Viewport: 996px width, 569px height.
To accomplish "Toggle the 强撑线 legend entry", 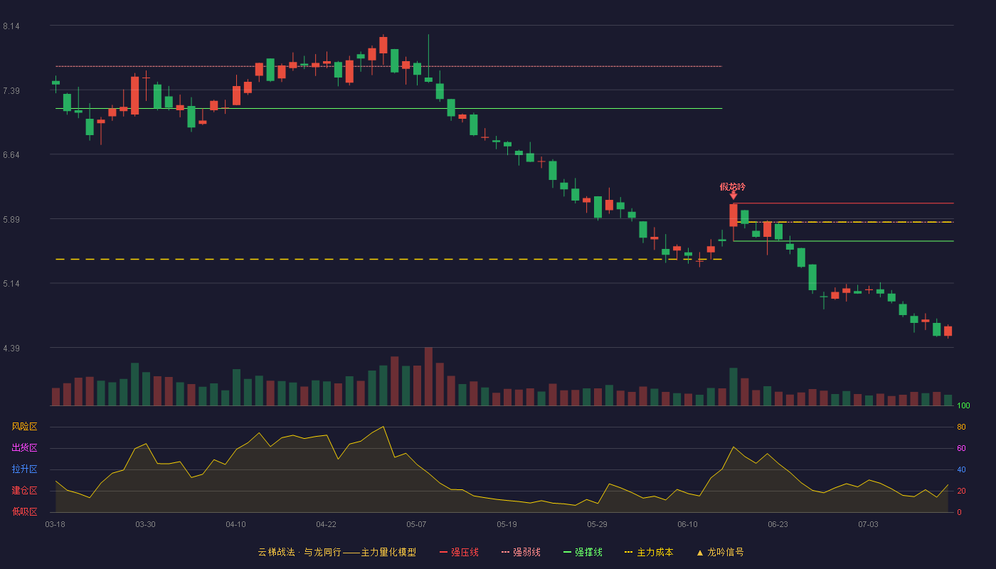I will point(583,552).
